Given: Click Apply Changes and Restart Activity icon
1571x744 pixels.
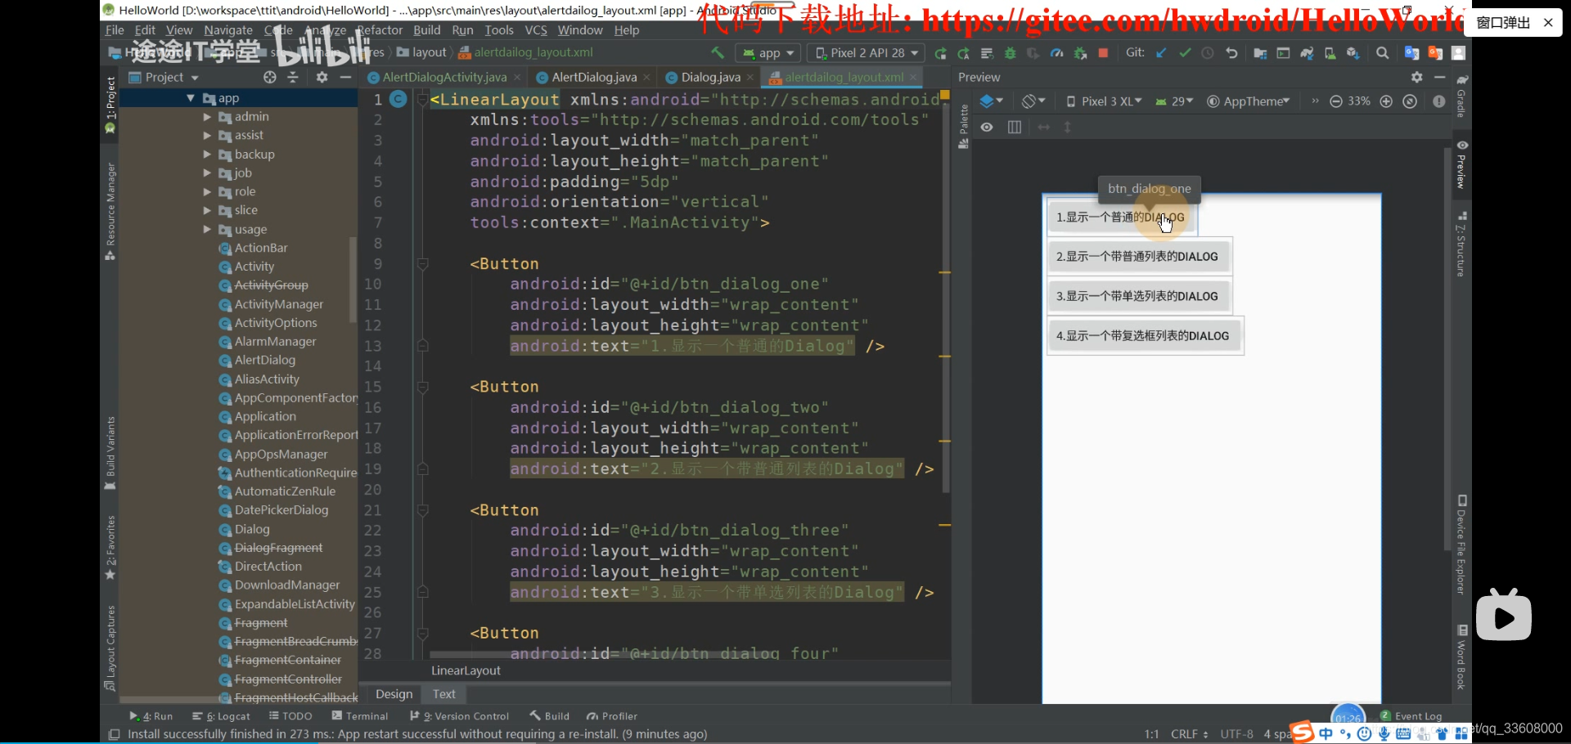Looking at the screenshot, I should click(x=964, y=53).
